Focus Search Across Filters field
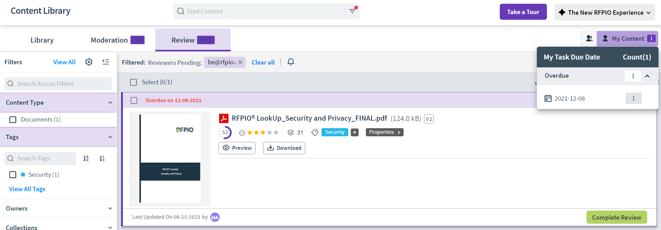 point(58,84)
